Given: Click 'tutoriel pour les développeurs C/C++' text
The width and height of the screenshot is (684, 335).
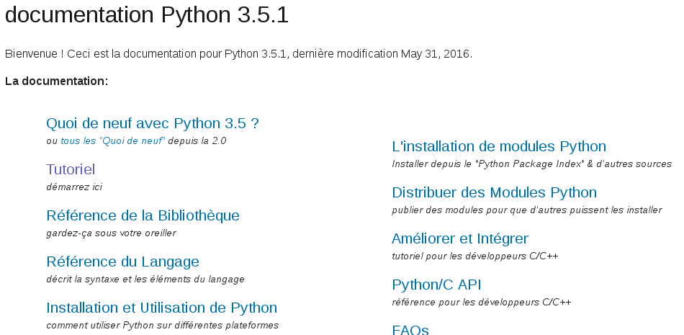Looking at the screenshot, I should (x=474, y=256).
